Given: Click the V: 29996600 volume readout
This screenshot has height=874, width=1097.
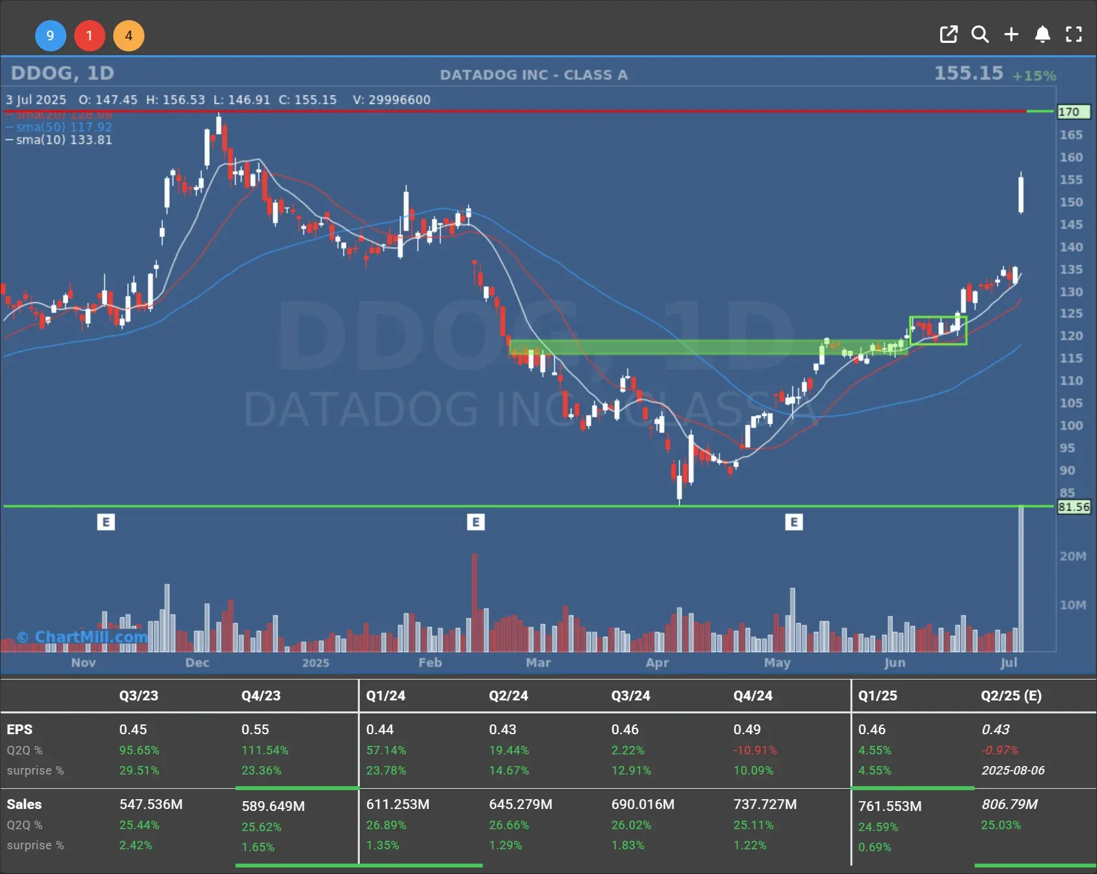Looking at the screenshot, I should pos(392,100).
